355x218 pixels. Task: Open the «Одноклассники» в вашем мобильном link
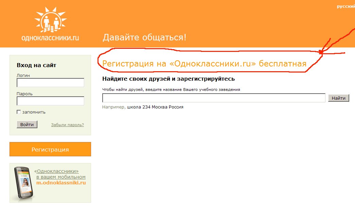[x=60, y=174]
